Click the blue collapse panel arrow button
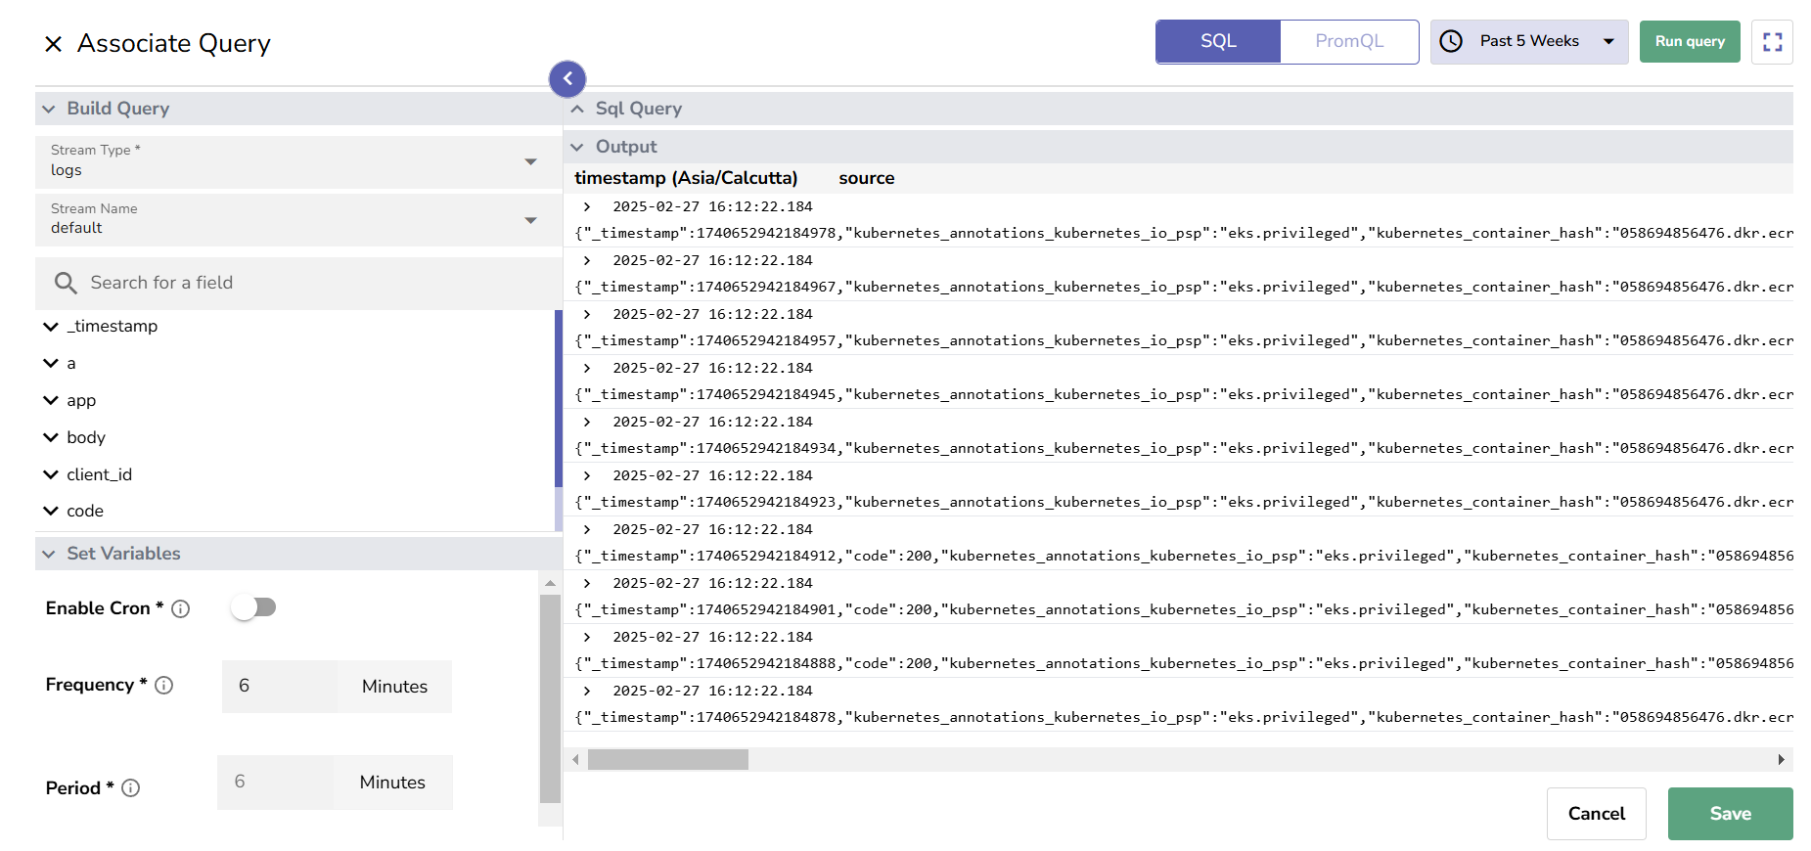The width and height of the screenshot is (1811, 851). pyautogui.click(x=567, y=79)
